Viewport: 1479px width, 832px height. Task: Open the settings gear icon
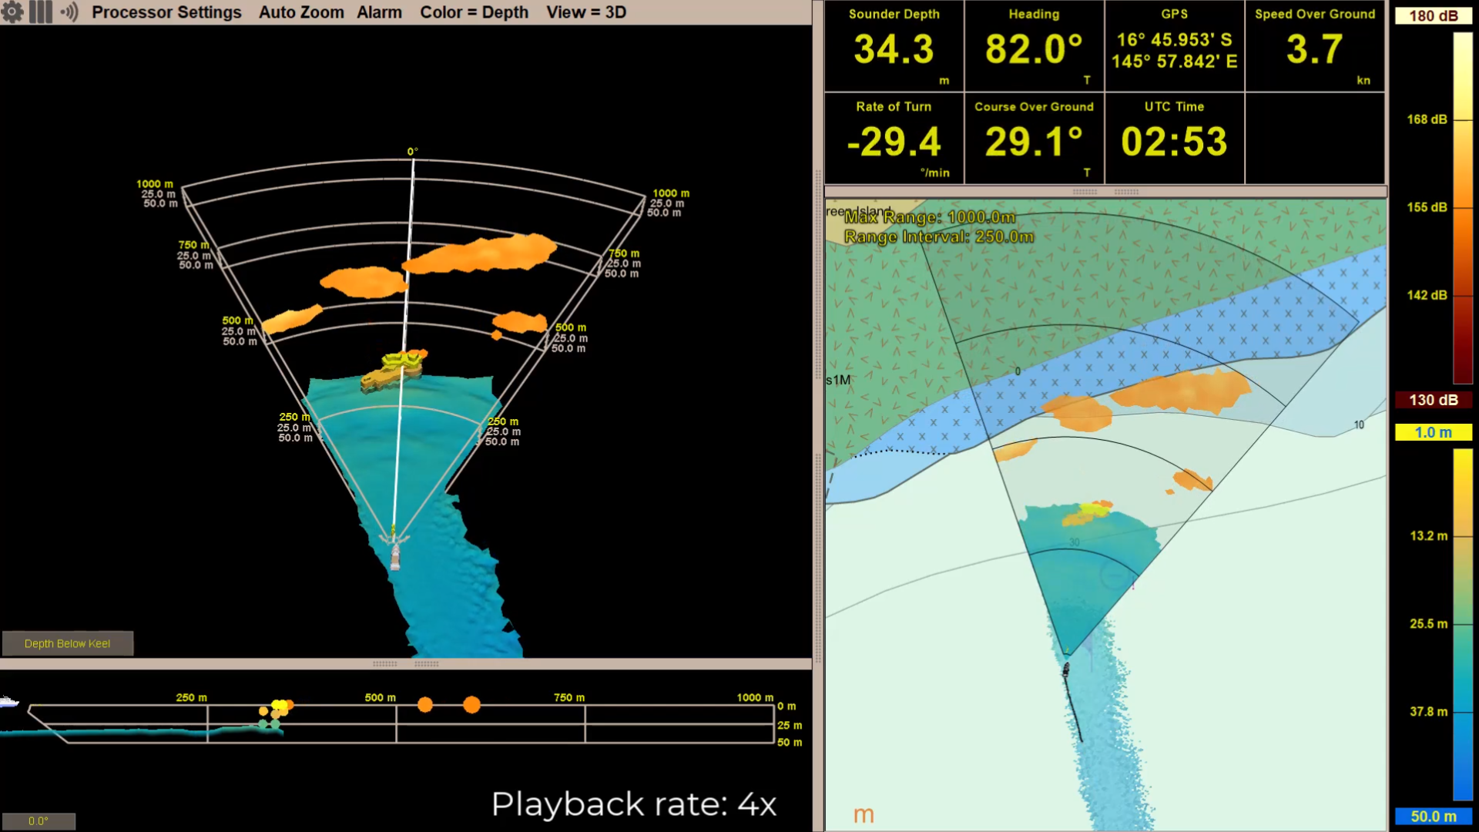(x=12, y=12)
